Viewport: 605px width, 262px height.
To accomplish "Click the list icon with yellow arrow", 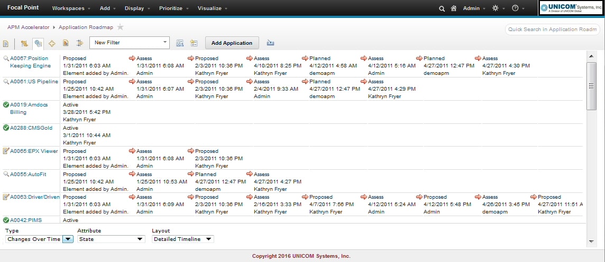I will tap(194, 43).
